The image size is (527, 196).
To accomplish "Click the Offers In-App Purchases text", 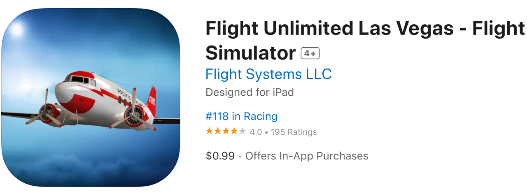I will pyautogui.click(x=307, y=156).
